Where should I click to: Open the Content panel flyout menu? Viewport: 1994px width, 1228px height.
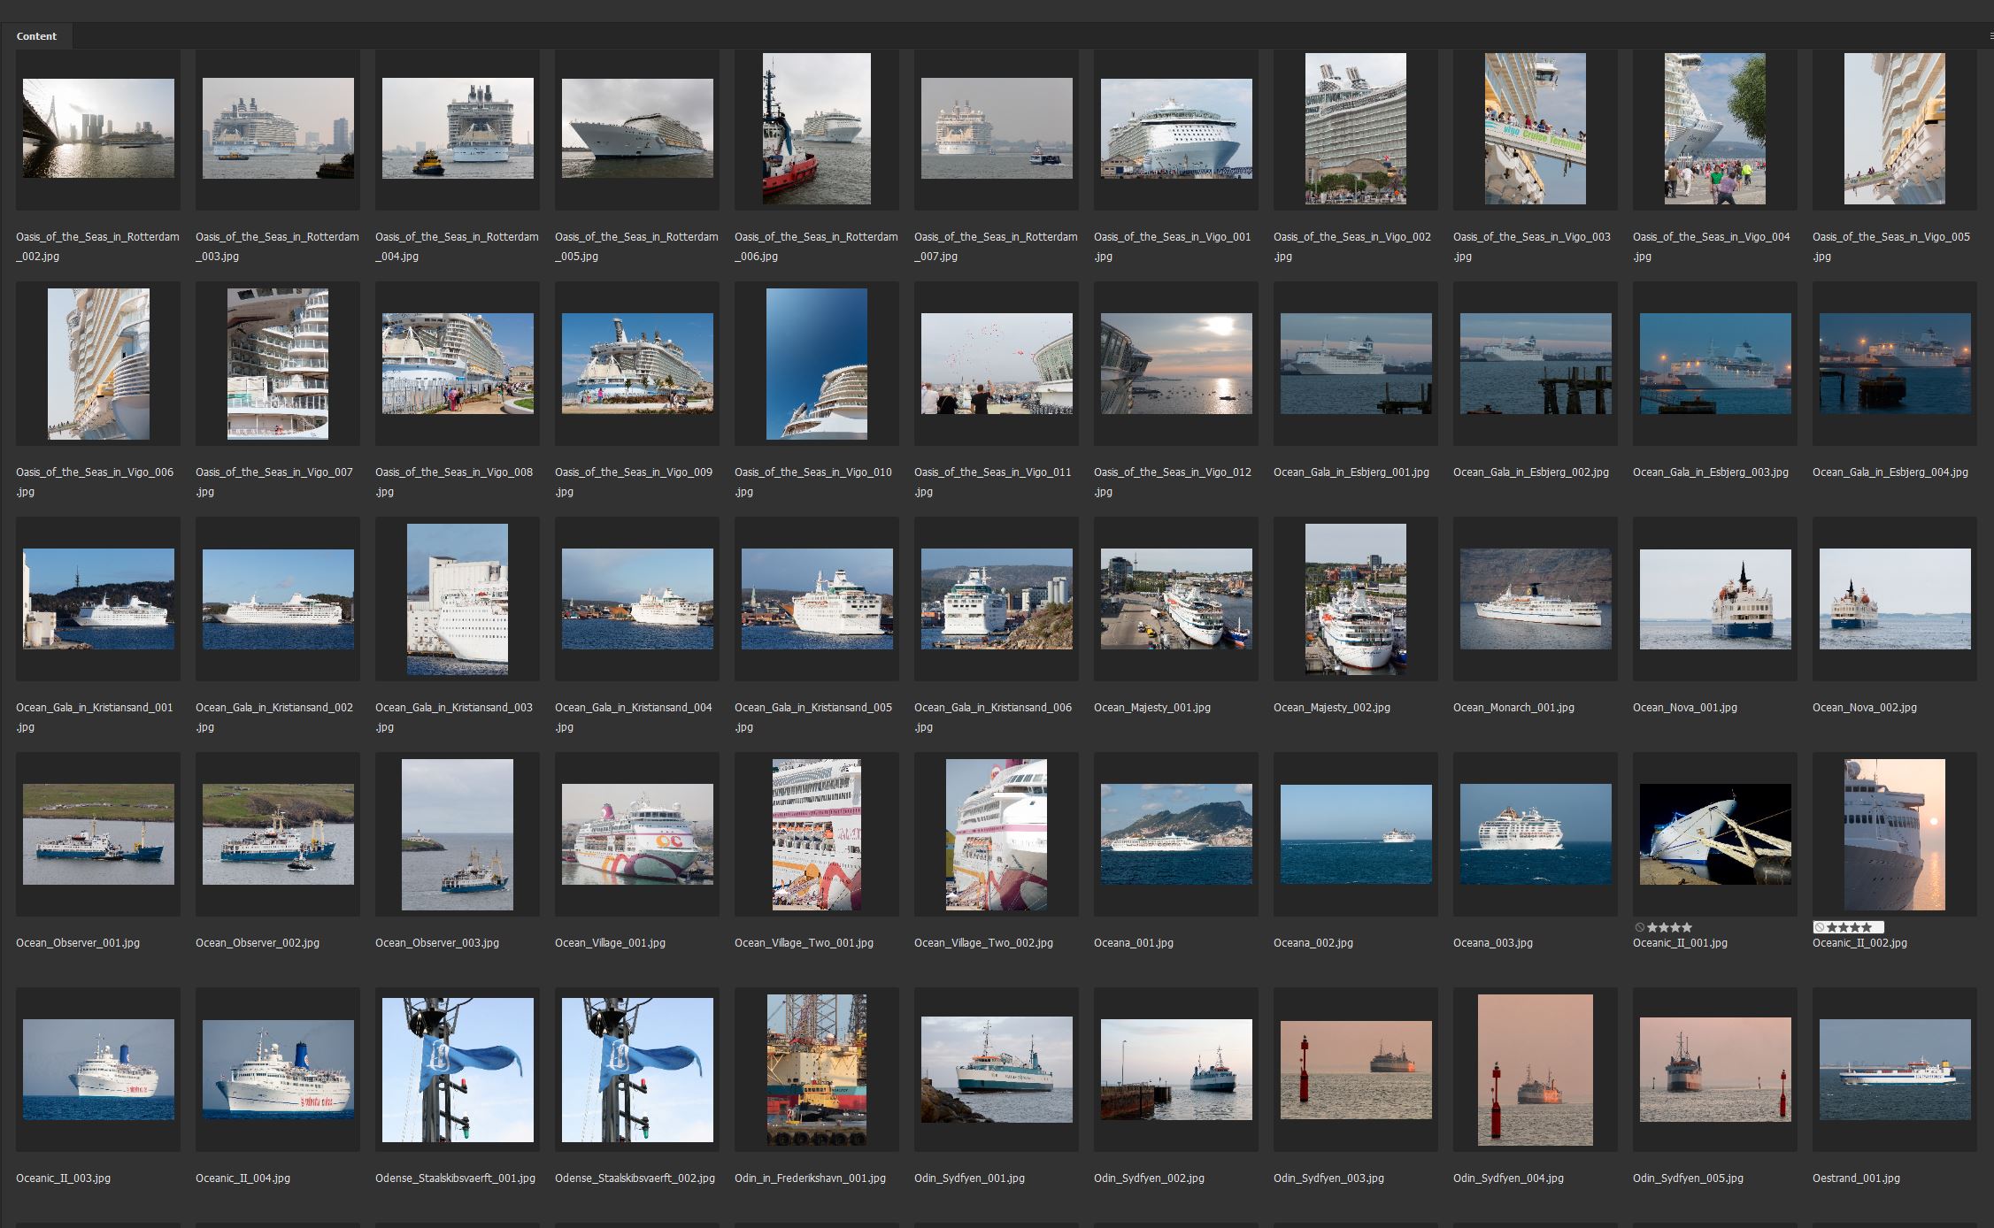[1990, 36]
